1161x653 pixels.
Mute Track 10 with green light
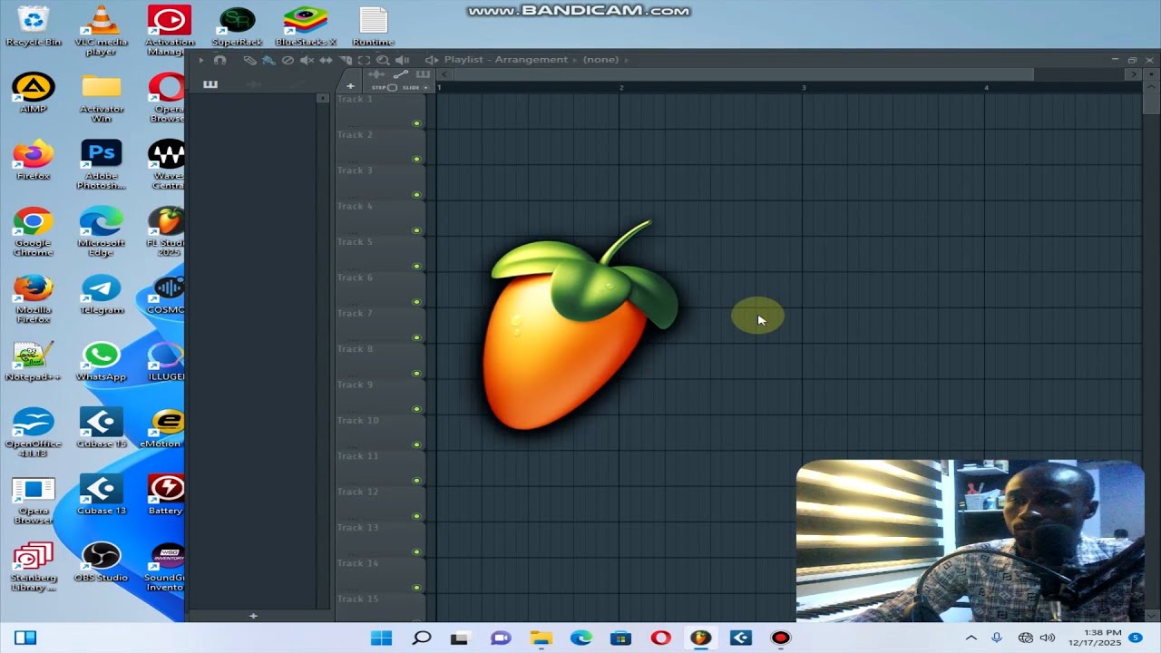[x=417, y=444]
